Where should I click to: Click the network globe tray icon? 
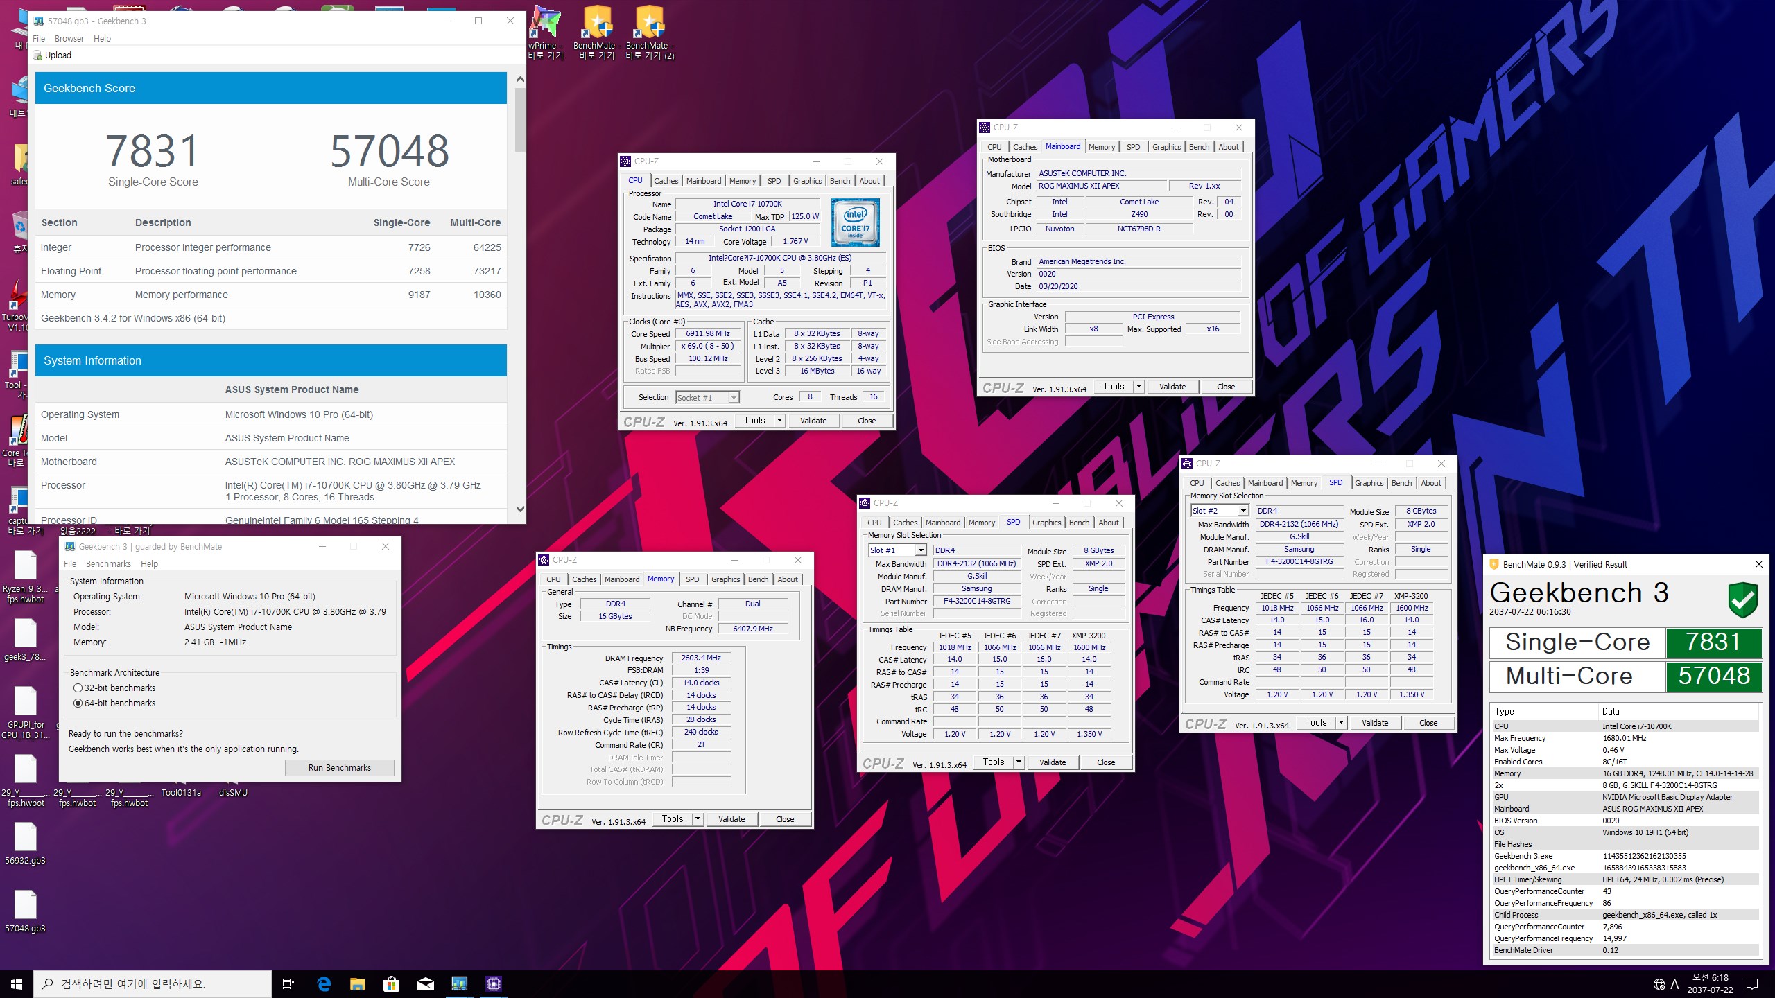coord(1659,984)
